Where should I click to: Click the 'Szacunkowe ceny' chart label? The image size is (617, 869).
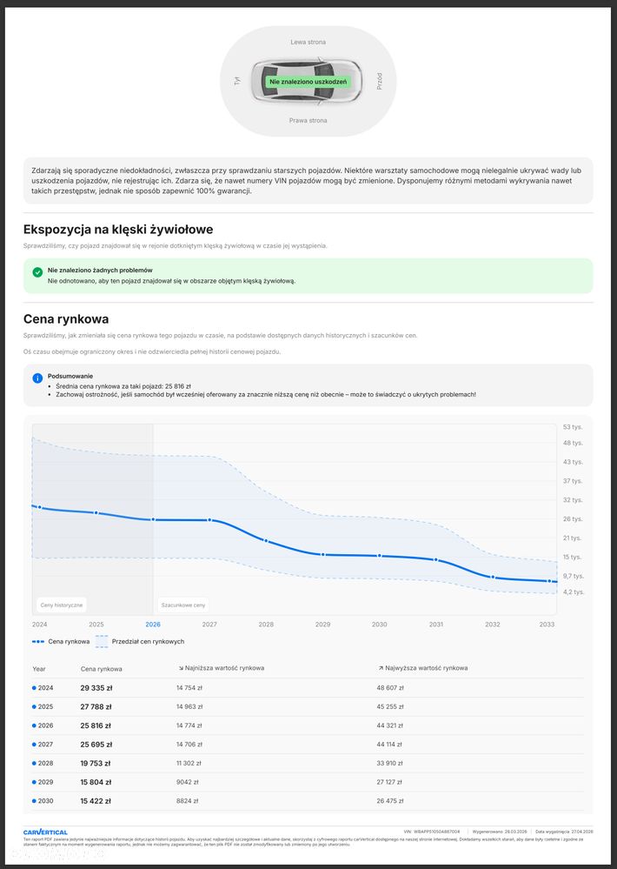click(x=183, y=604)
